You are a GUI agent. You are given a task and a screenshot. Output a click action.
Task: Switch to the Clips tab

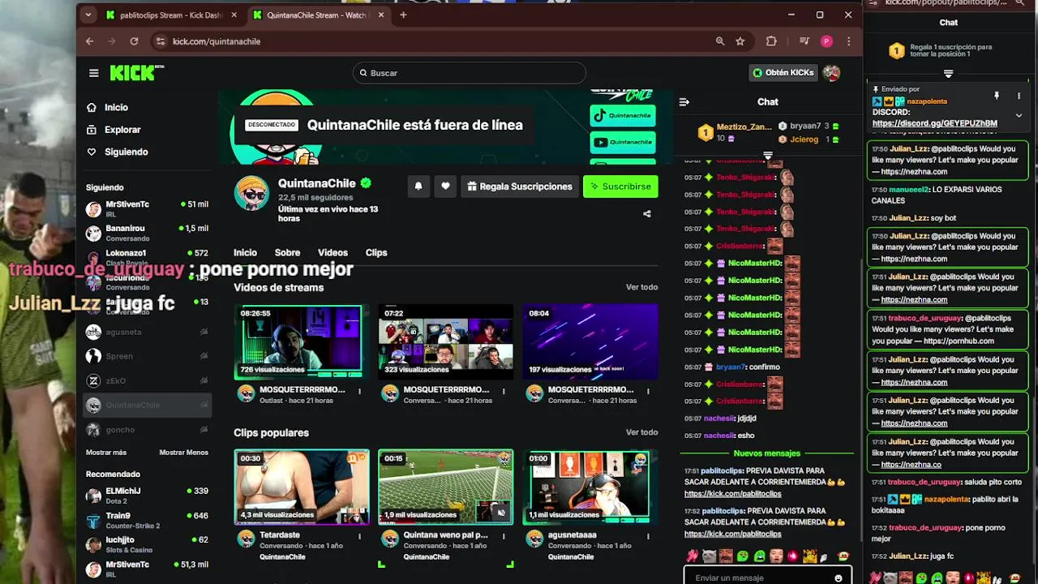coord(376,253)
